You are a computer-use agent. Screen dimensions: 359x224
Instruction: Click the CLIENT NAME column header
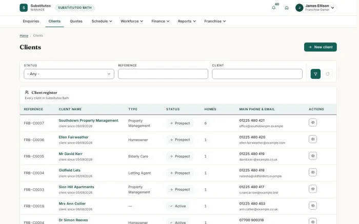pos(70,109)
